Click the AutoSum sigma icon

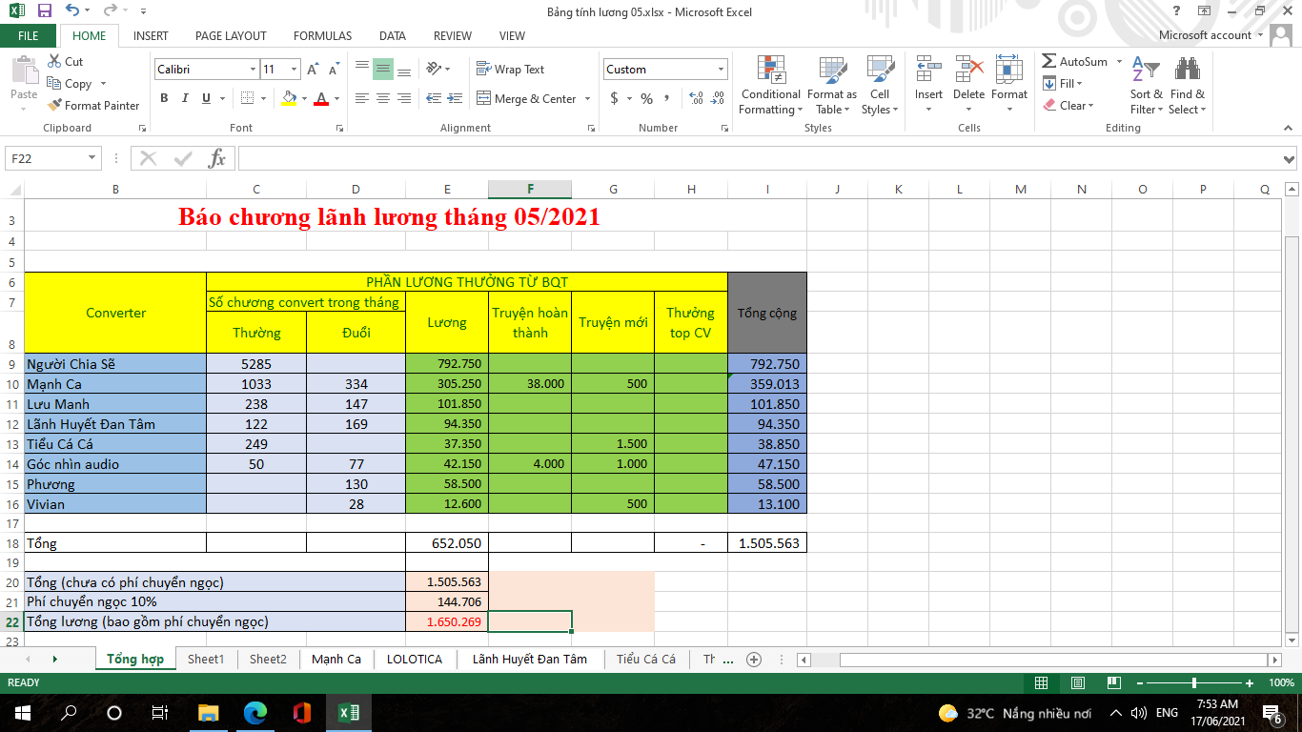point(1049,62)
